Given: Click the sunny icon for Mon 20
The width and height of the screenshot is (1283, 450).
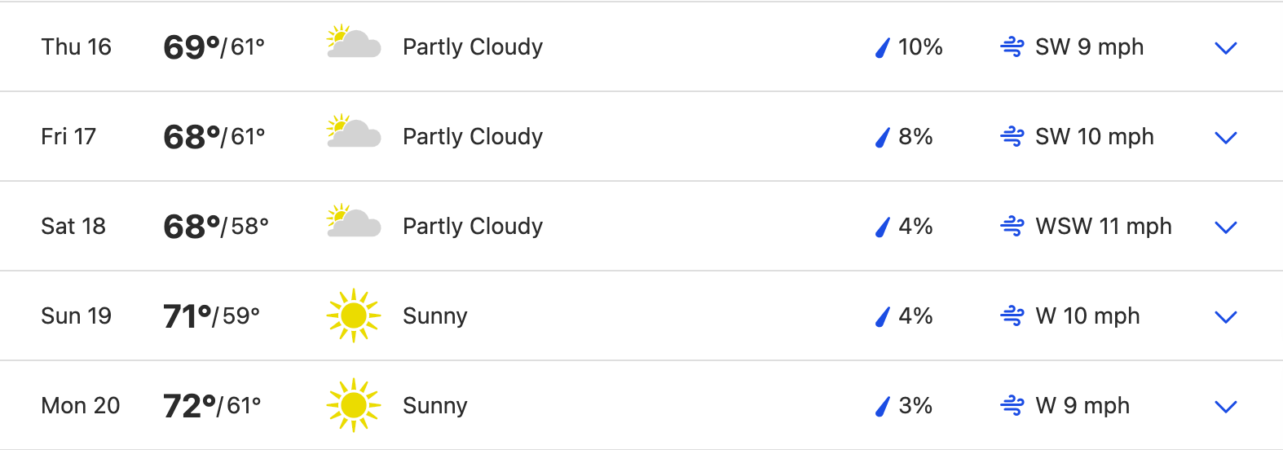Looking at the screenshot, I should pyautogui.click(x=353, y=405).
